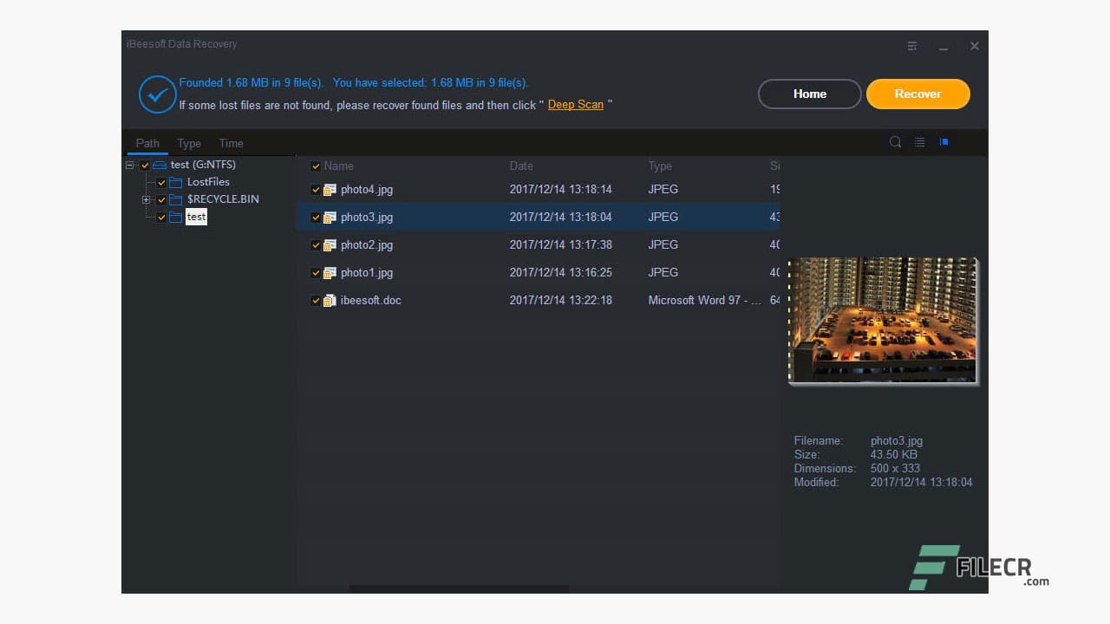
Task: Open the search icon in file toolbar
Action: click(x=896, y=142)
